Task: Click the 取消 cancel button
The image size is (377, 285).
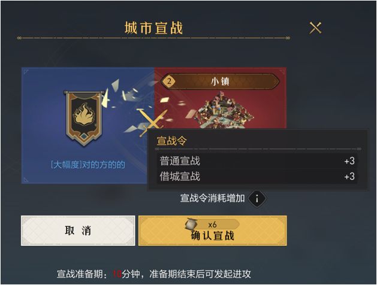Action: click(x=78, y=231)
